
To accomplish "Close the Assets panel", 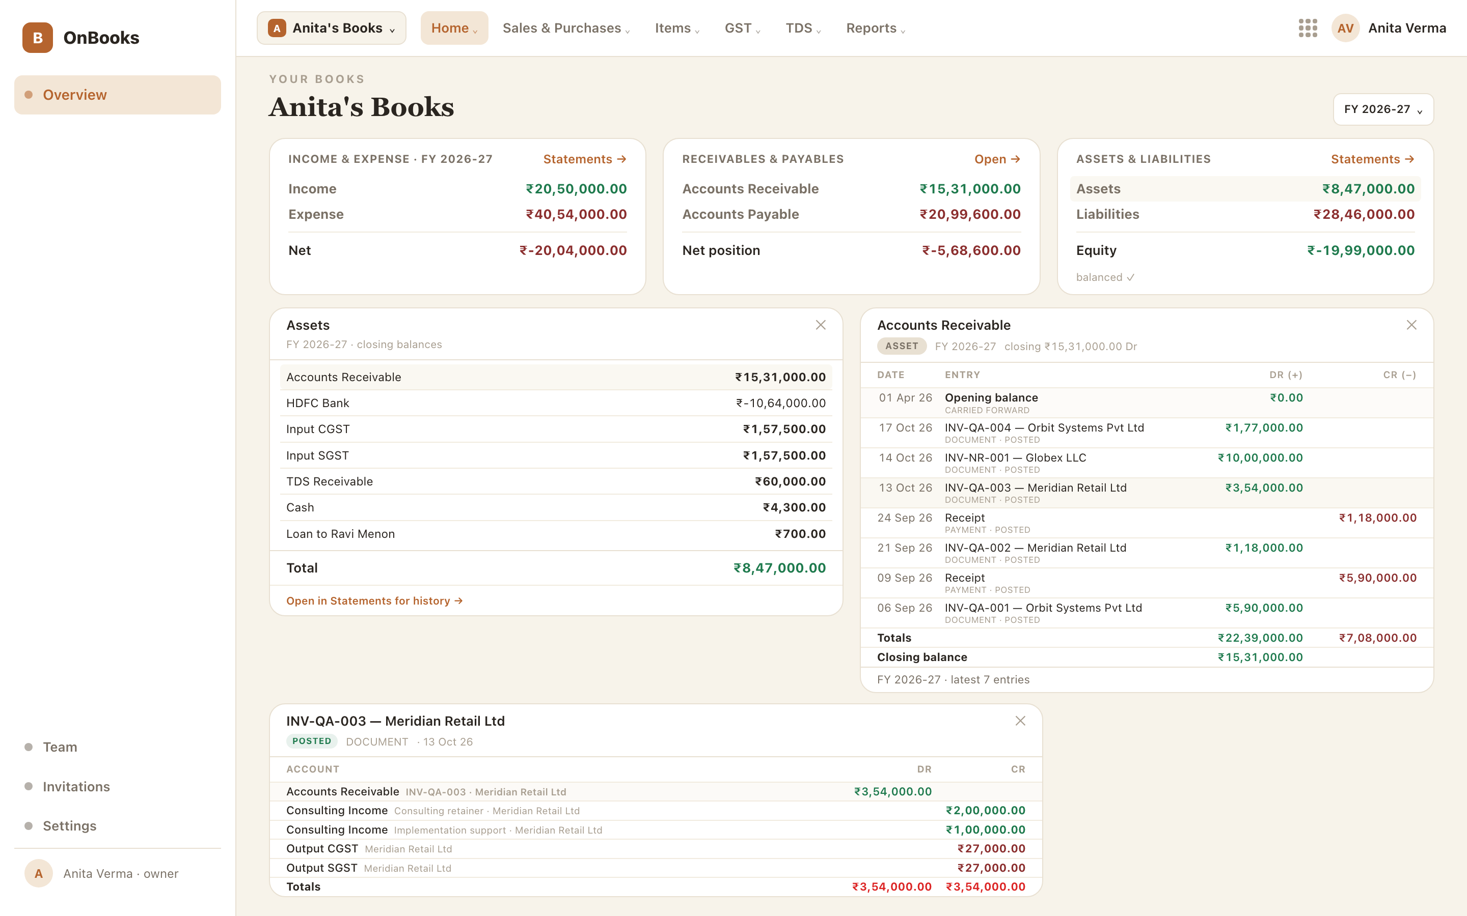I will (820, 325).
